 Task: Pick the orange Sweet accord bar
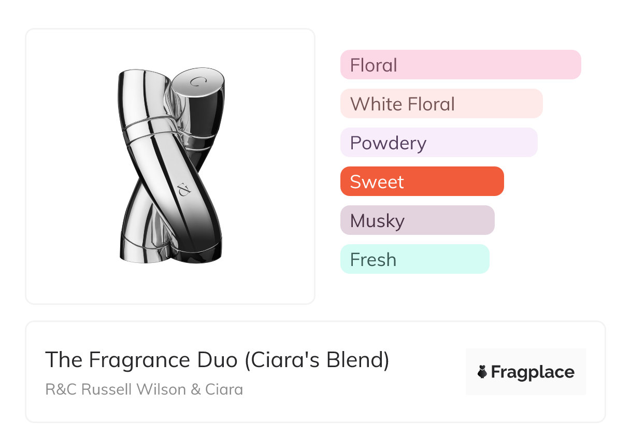422,181
